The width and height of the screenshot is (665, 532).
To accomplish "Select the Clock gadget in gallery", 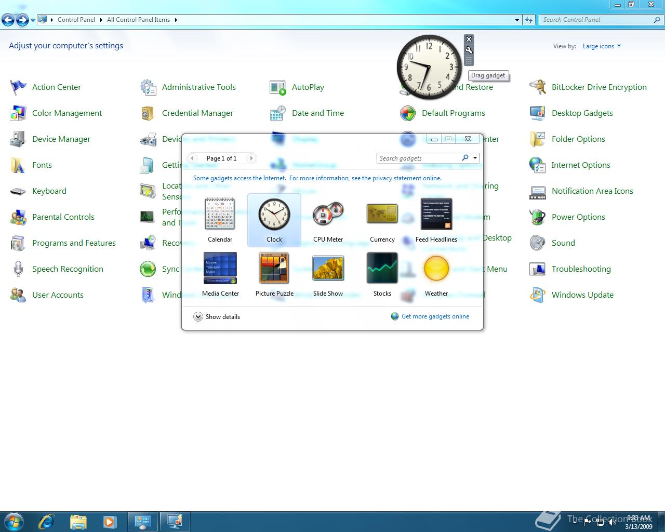I will click(x=274, y=220).
